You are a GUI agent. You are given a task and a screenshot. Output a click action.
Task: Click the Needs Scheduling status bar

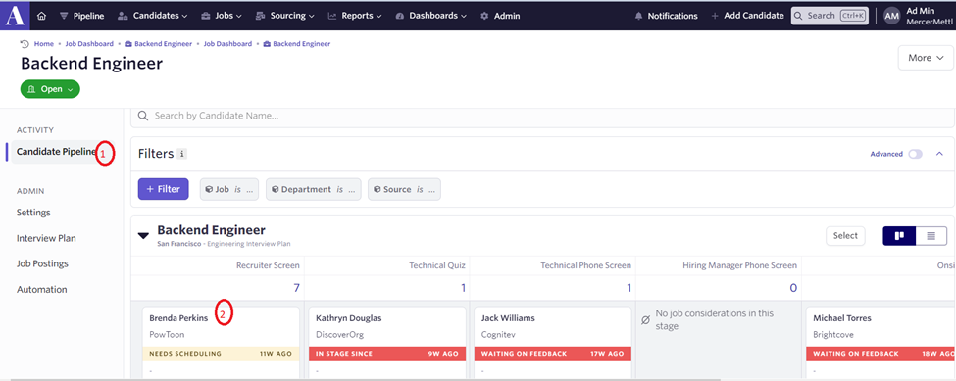(221, 354)
